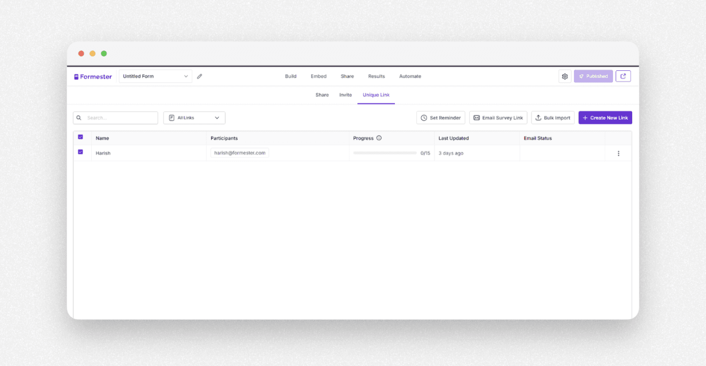The height and width of the screenshot is (366, 706).
Task: Click the Bulk Import button
Action: 552,118
